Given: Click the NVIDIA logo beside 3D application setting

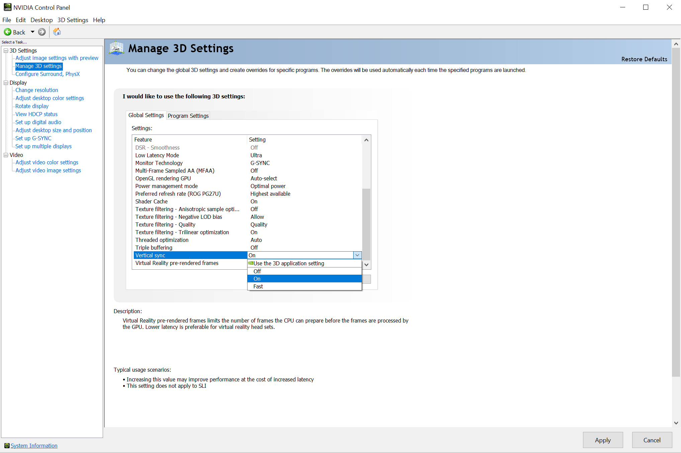Looking at the screenshot, I should pyautogui.click(x=251, y=263).
